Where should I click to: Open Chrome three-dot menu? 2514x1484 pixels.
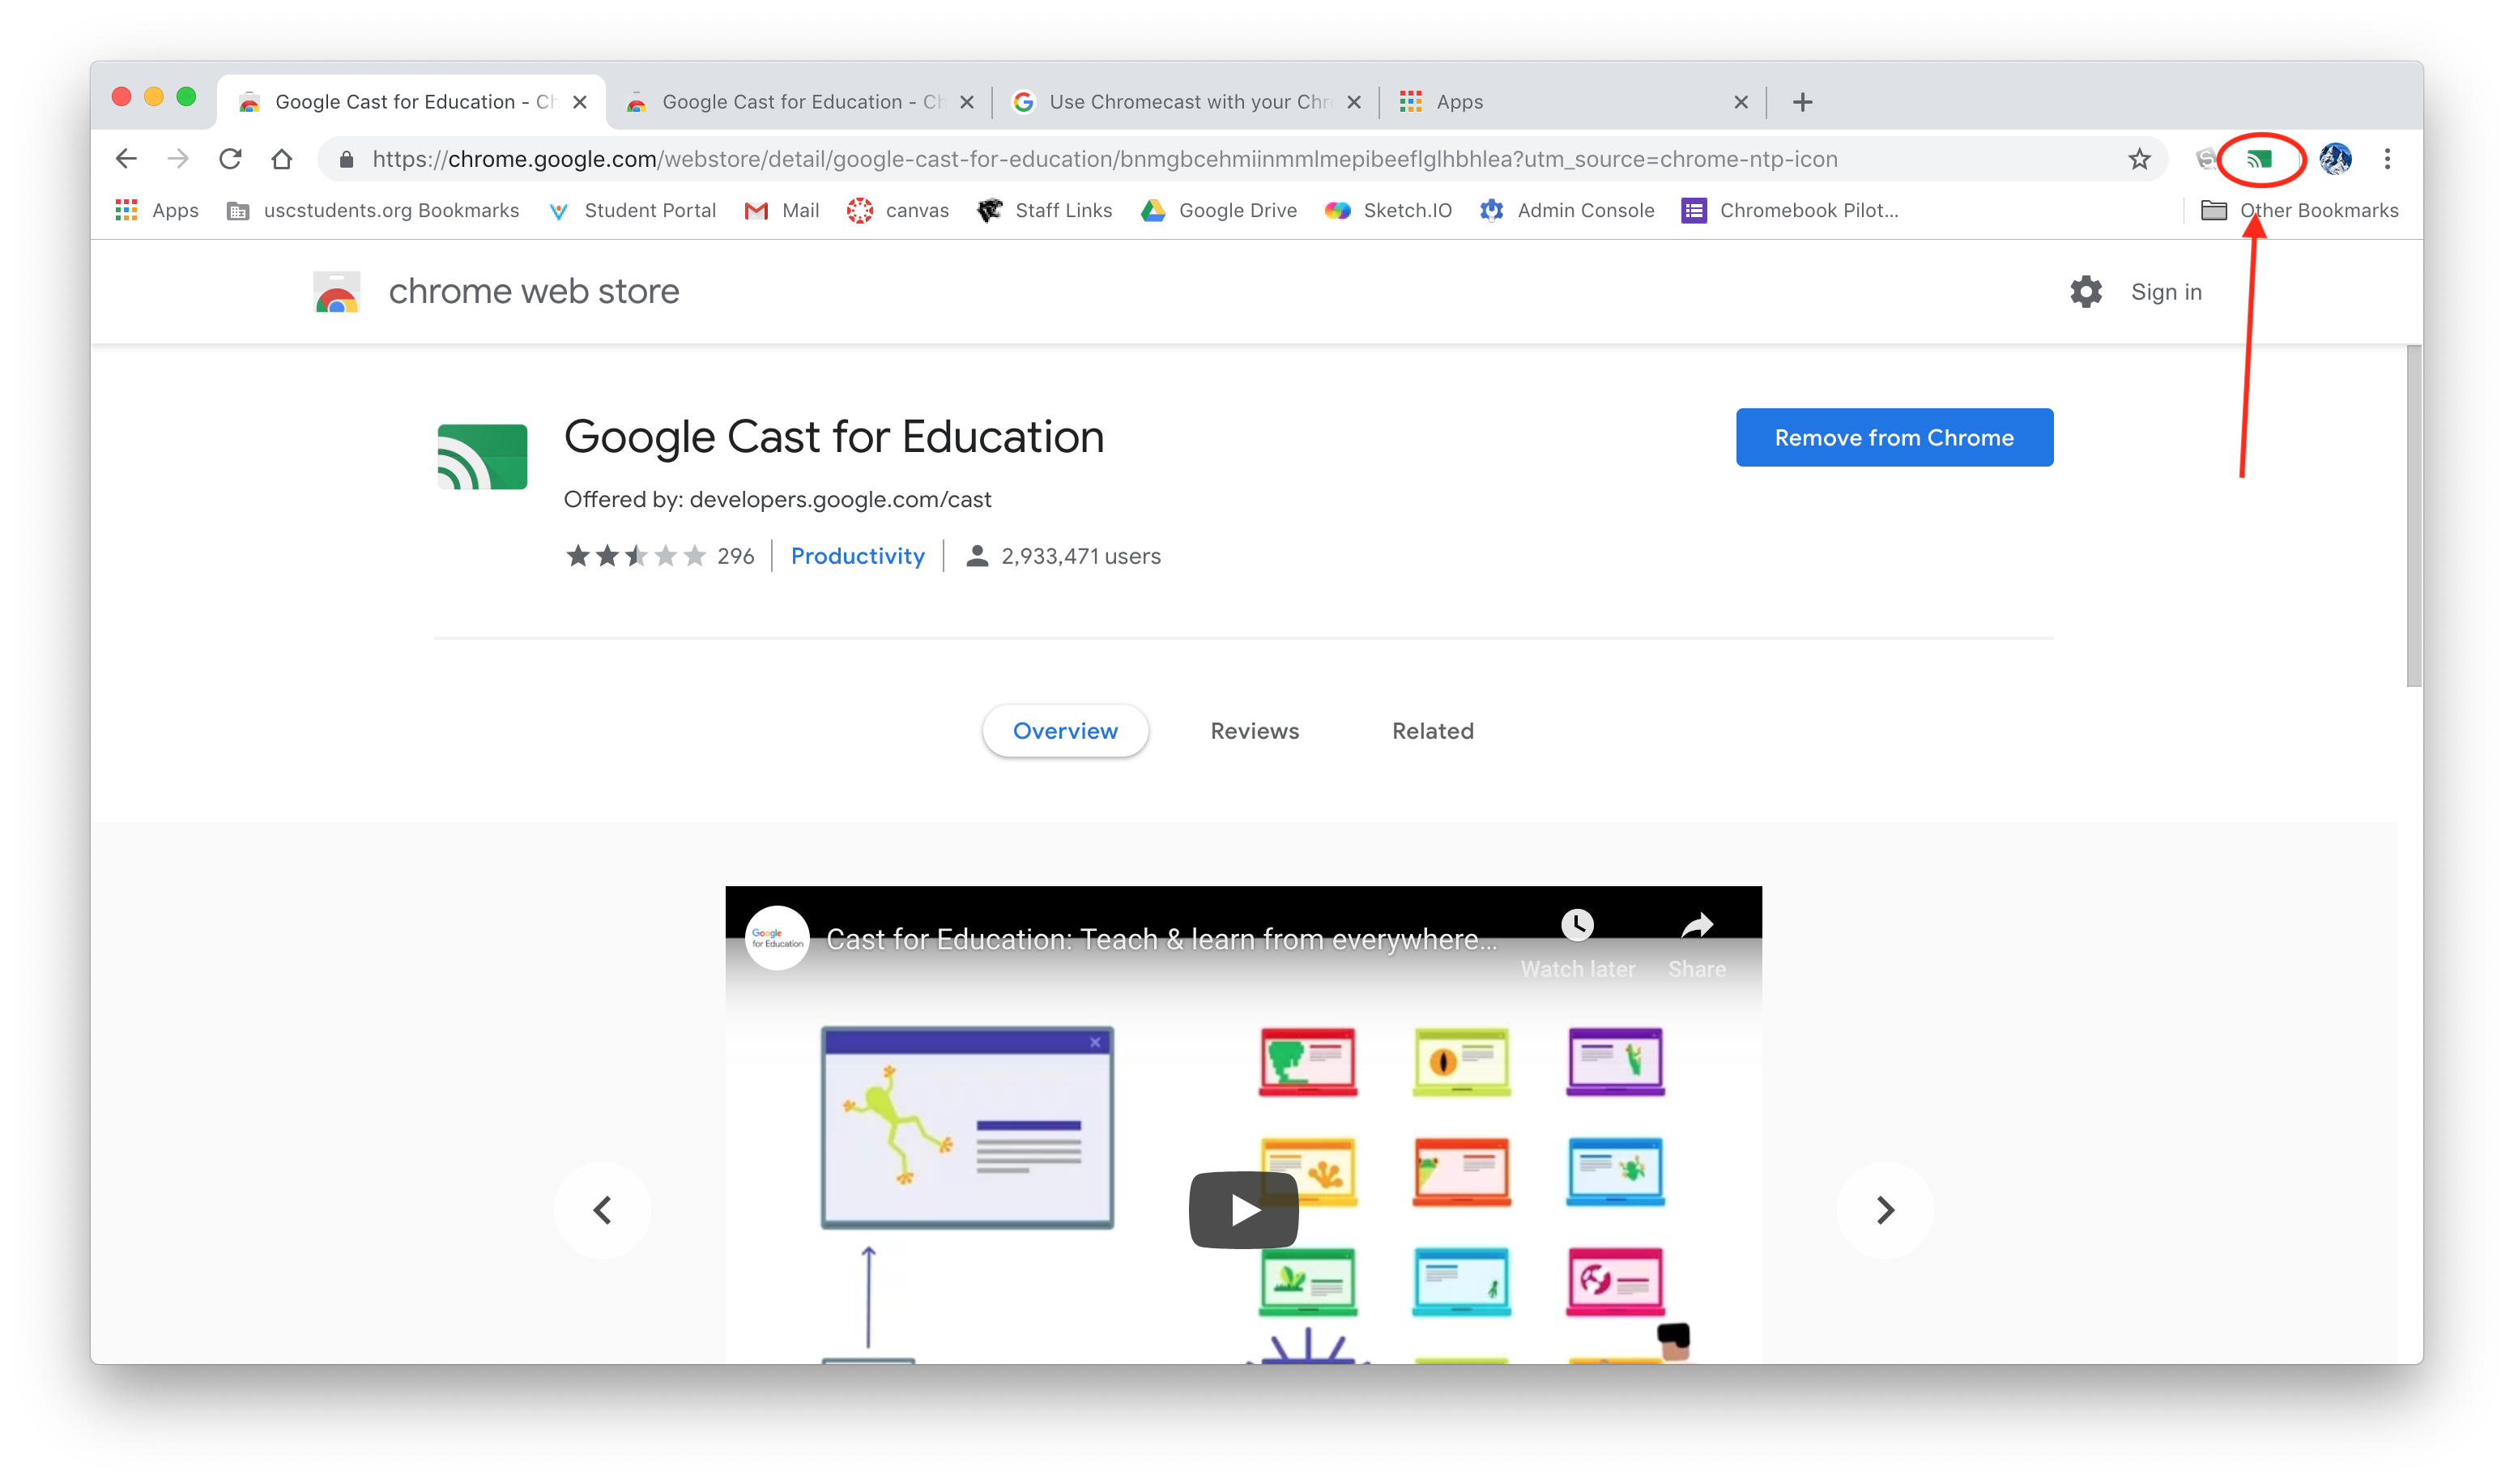[x=2387, y=159]
